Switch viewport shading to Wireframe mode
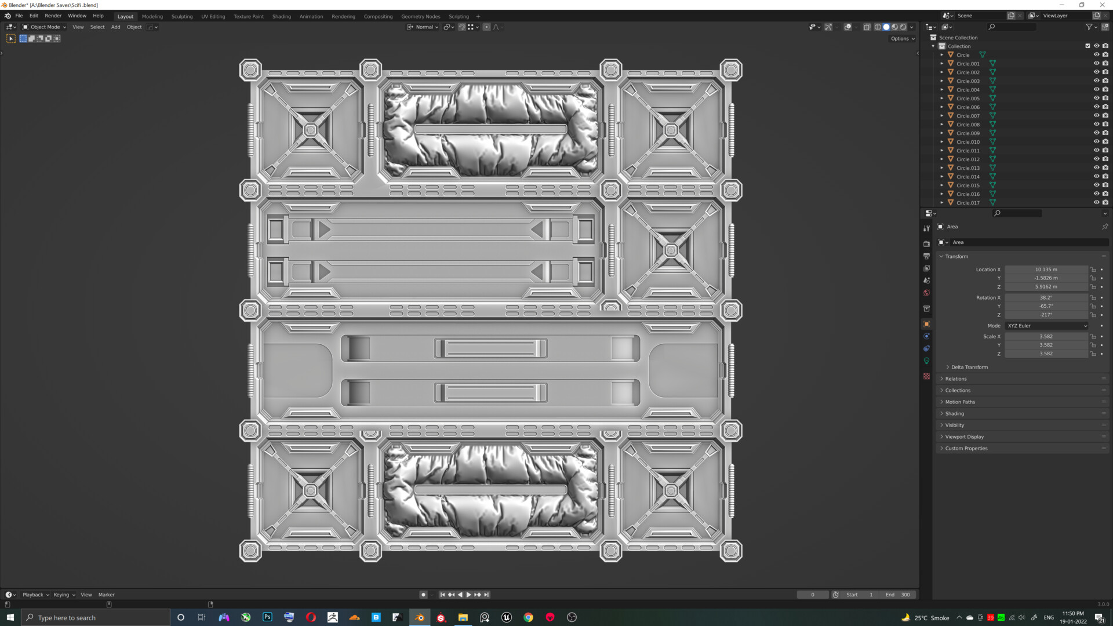Screen dimensions: 1113x626 (877, 27)
